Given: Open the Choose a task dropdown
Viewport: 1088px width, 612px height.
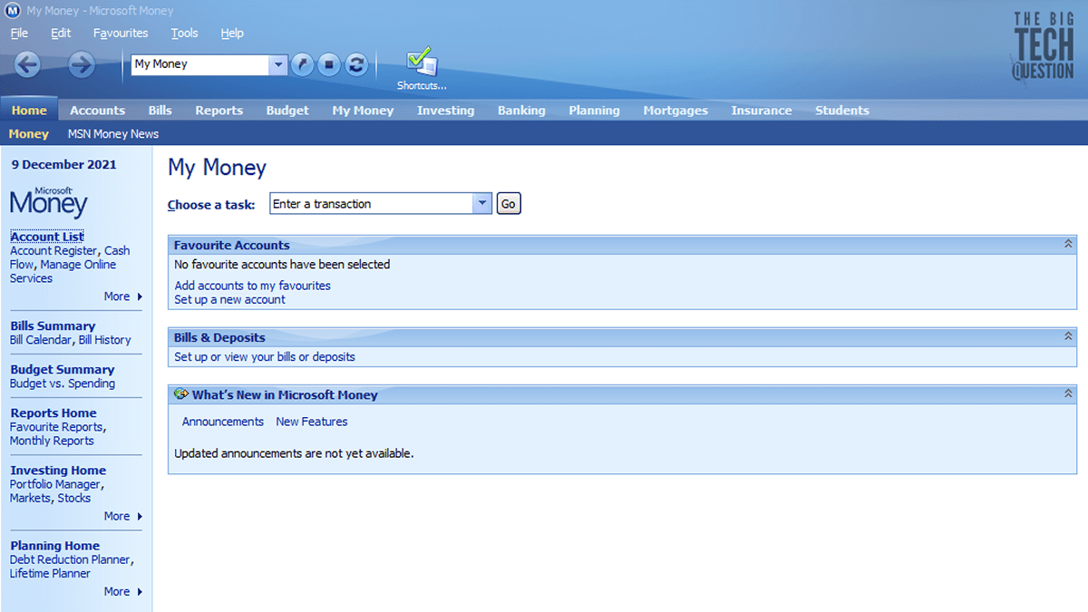Looking at the screenshot, I should click(481, 203).
